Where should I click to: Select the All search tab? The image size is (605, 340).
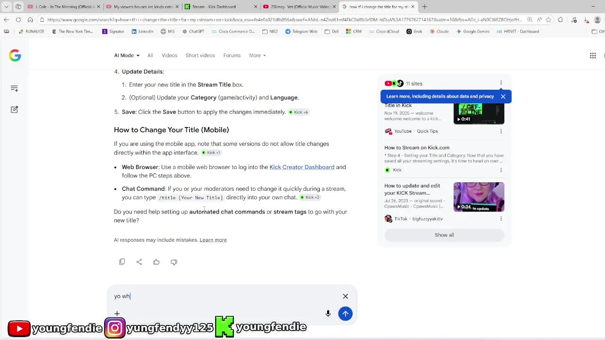pyautogui.click(x=150, y=55)
